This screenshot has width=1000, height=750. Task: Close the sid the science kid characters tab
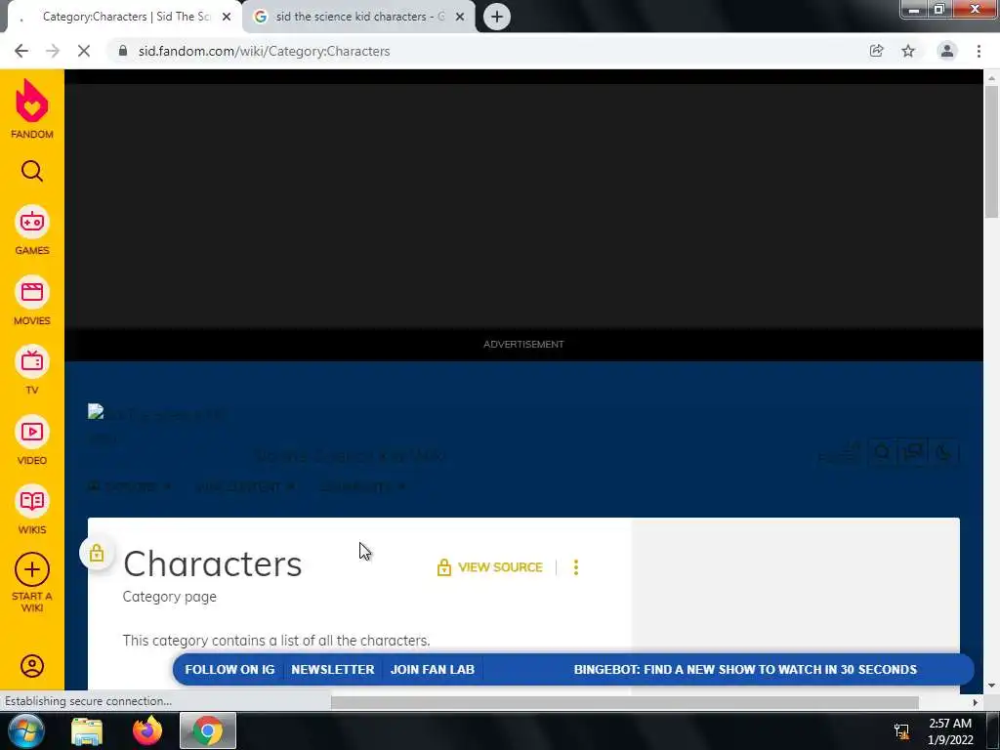460,18
